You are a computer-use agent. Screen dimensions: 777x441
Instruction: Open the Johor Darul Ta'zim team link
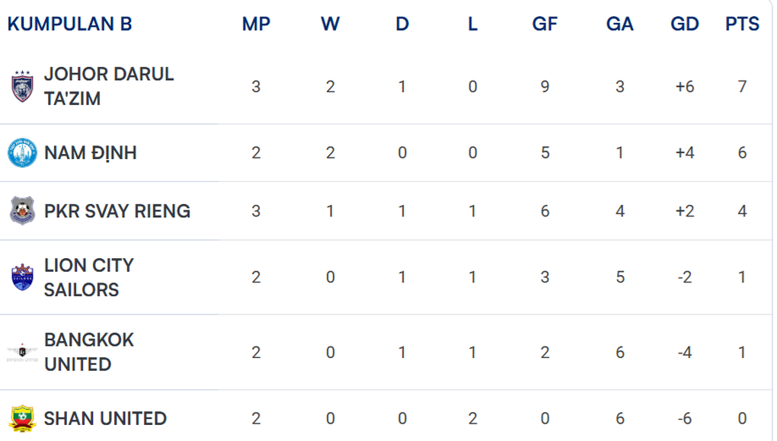pos(109,86)
